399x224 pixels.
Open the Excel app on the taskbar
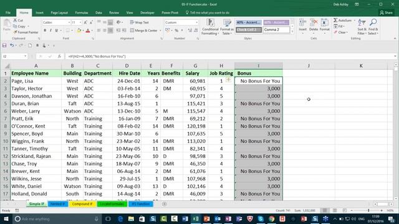pyautogui.click(x=196, y=218)
